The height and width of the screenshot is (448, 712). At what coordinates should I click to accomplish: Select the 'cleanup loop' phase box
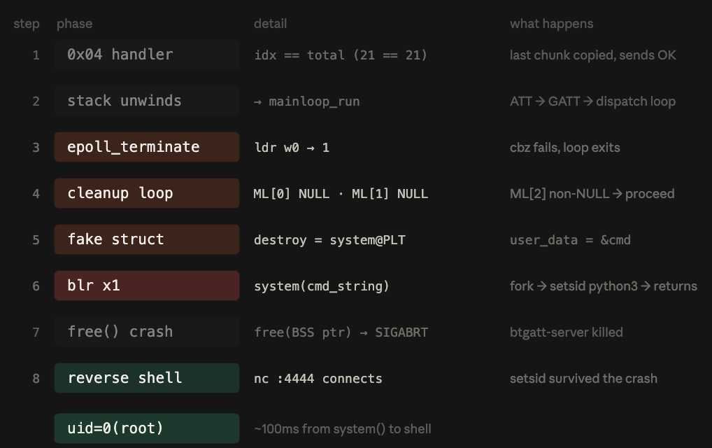(147, 193)
